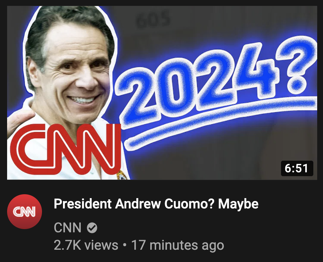323x262 pixels.
Task: Click the "17 minutes ago" timestamp
Action: [x=177, y=245]
